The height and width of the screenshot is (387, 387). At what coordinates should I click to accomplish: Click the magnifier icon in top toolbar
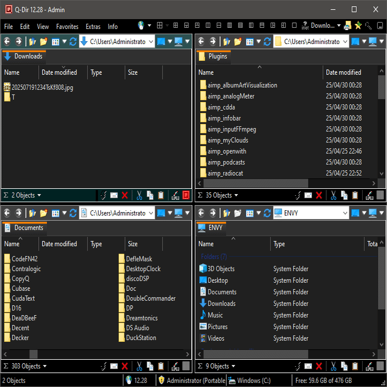(368, 25)
